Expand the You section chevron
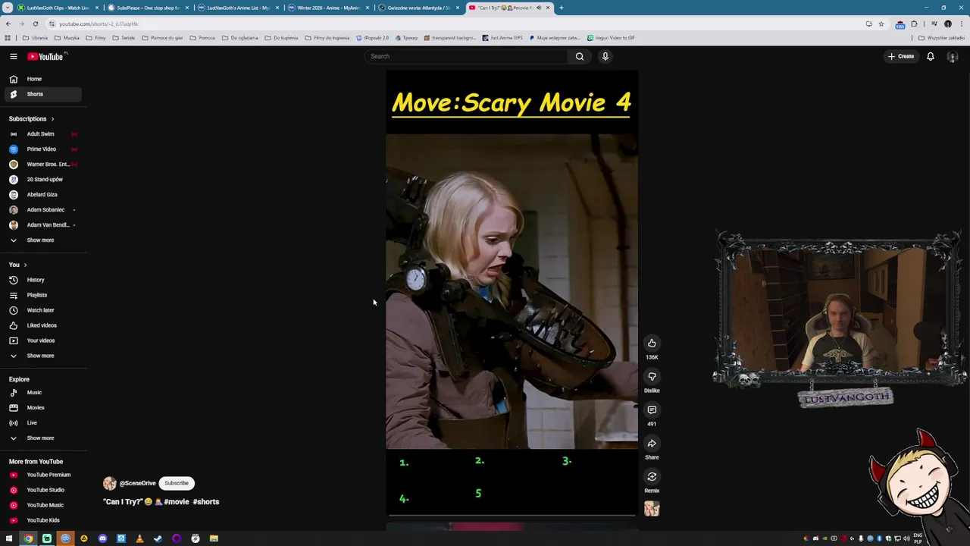The image size is (970, 546). pos(25,265)
